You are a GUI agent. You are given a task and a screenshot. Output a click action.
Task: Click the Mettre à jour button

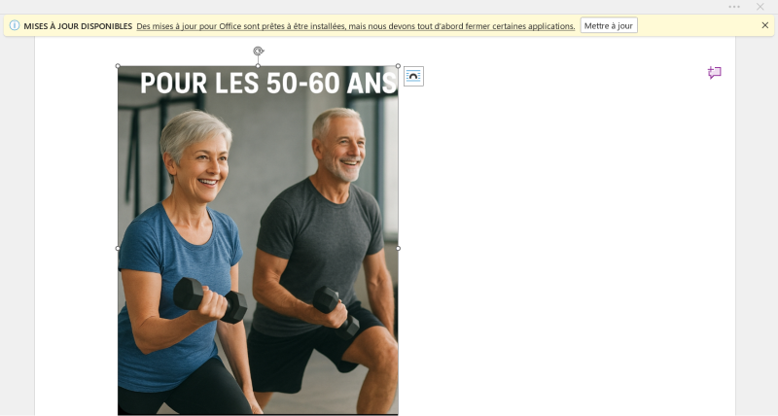[x=609, y=26]
